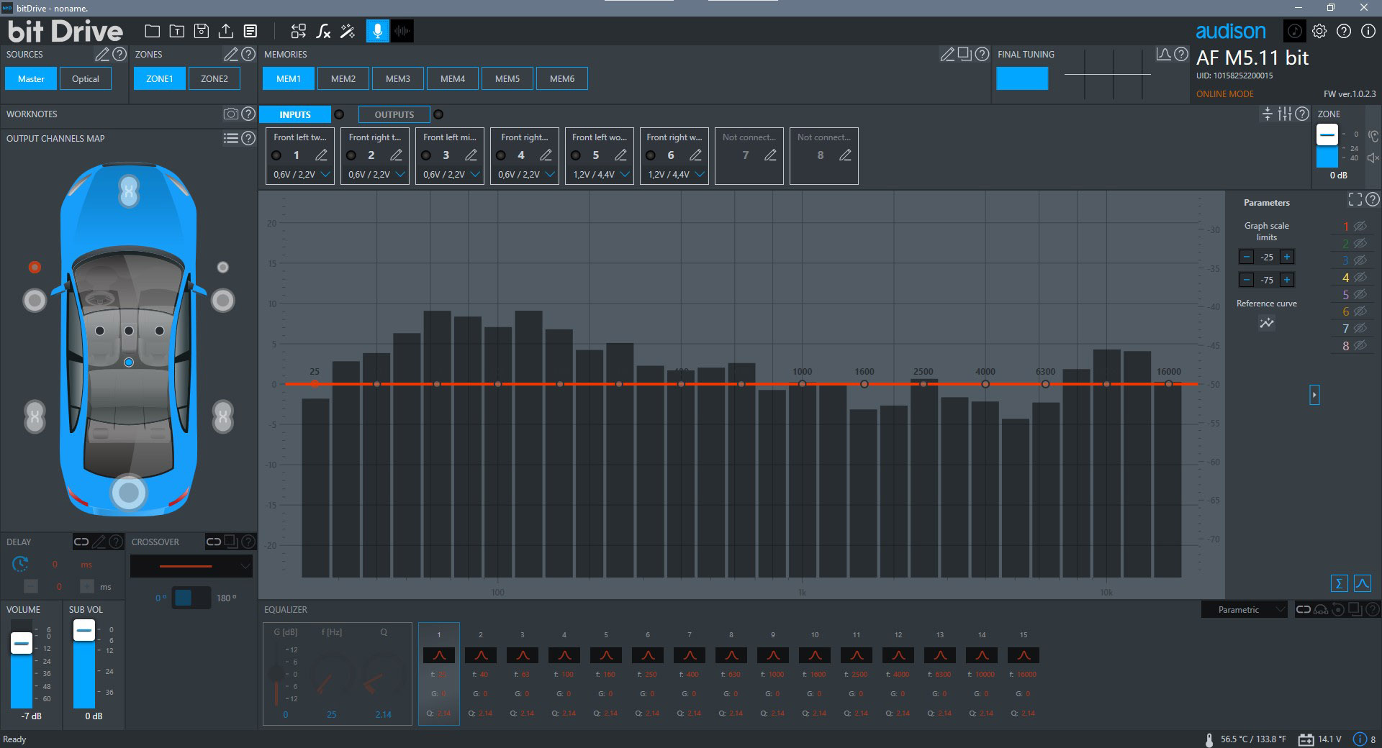This screenshot has height=748, width=1382.
Task: Click the expand graph fullscreen icon
Action: [1355, 199]
